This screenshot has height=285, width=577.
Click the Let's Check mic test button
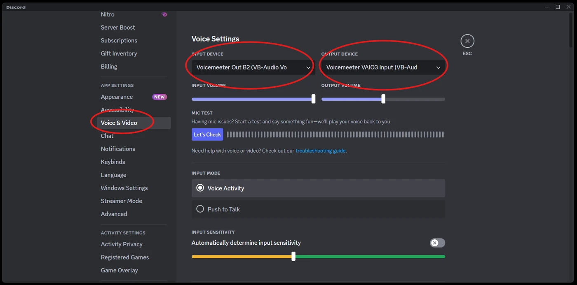click(207, 134)
